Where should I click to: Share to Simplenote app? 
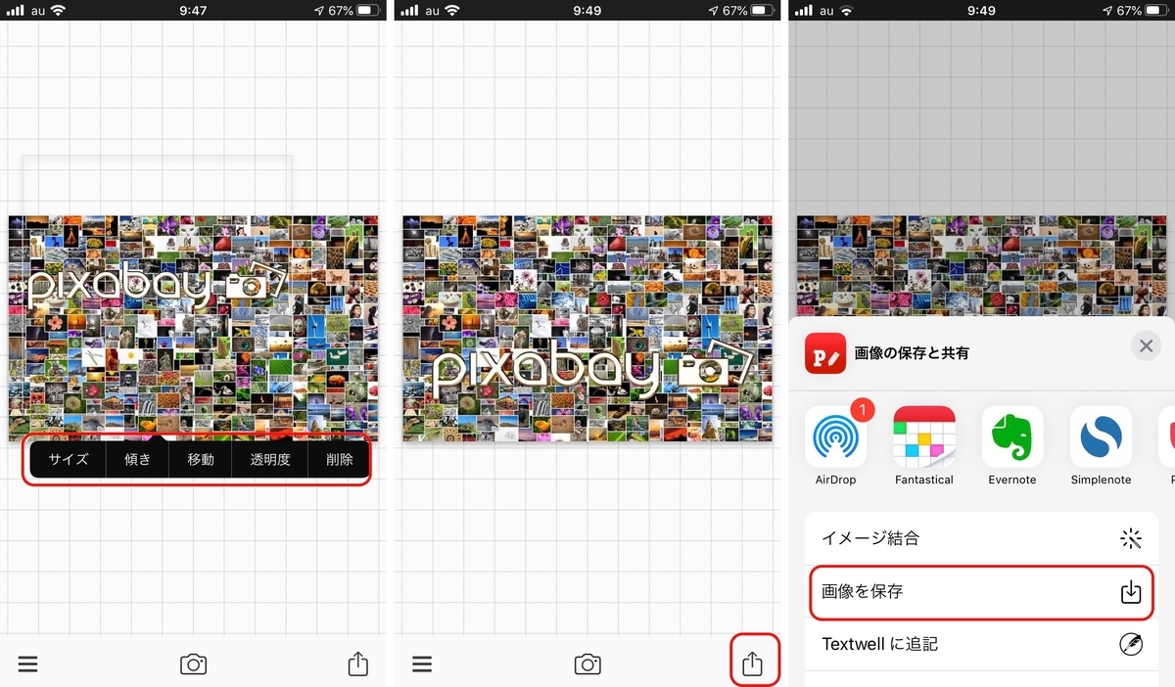click(1101, 445)
